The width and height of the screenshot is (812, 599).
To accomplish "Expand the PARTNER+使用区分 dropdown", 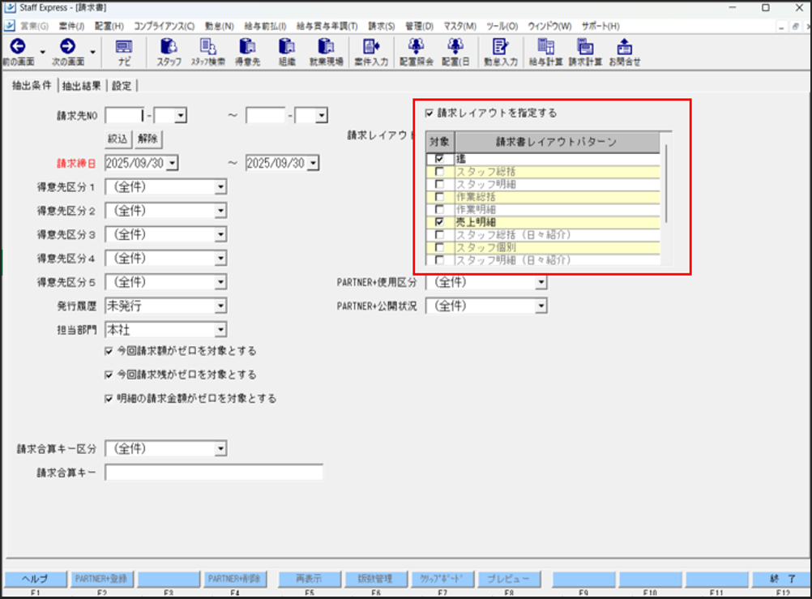I will point(540,283).
